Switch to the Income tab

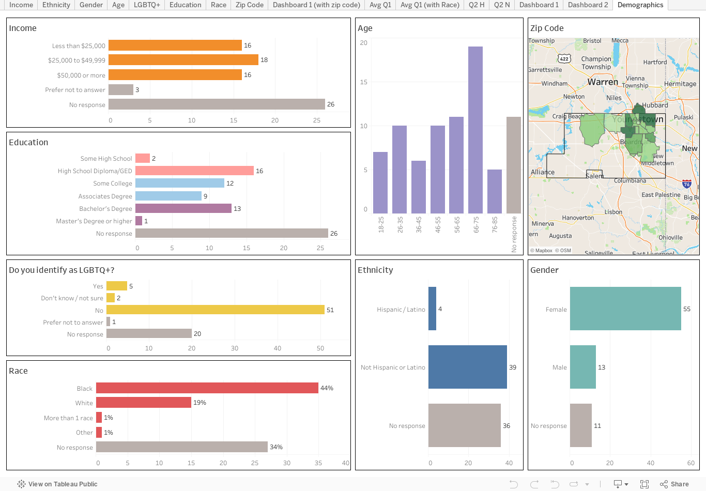tap(21, 5)
